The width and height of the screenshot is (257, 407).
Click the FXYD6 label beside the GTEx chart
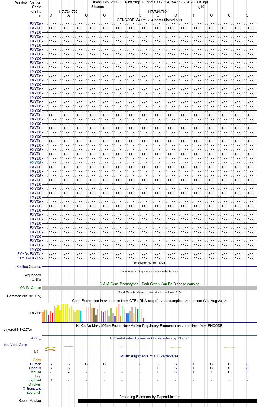click(35, 313)
